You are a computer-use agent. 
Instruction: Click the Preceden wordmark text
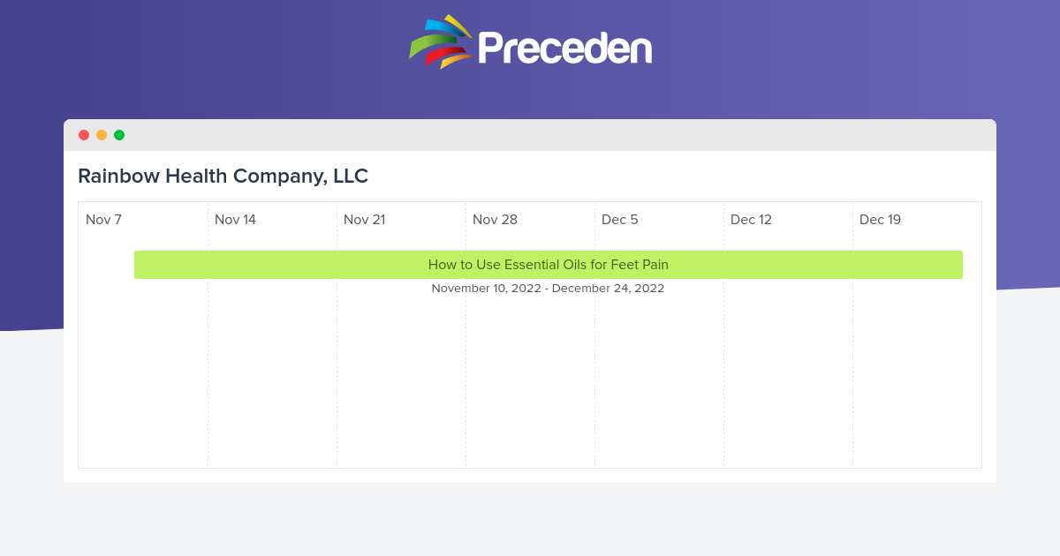pos(565,49)
